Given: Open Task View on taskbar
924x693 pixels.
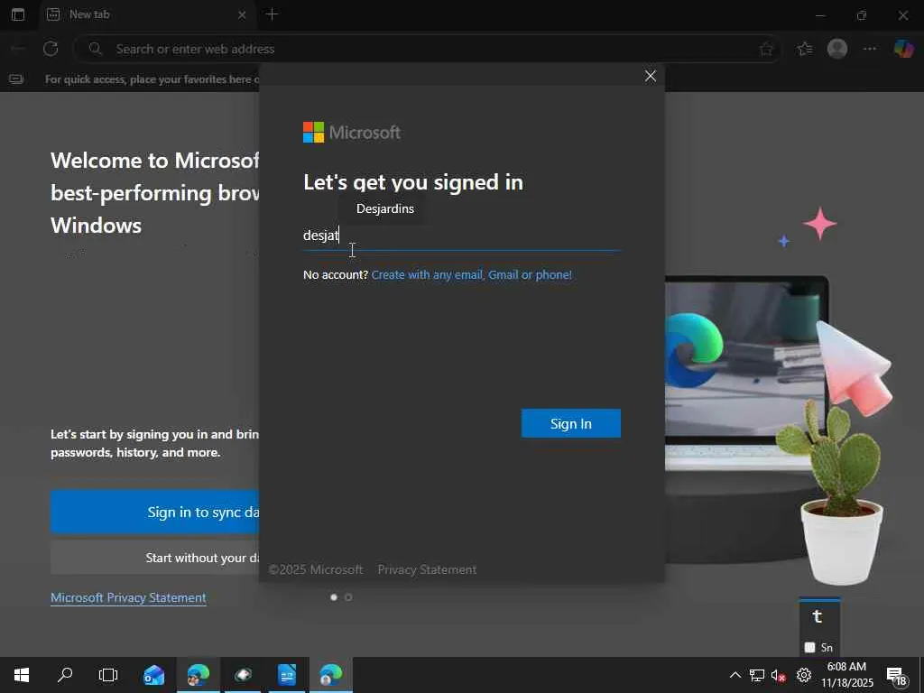Looking at the screenshot, I should tap(108, 675).
